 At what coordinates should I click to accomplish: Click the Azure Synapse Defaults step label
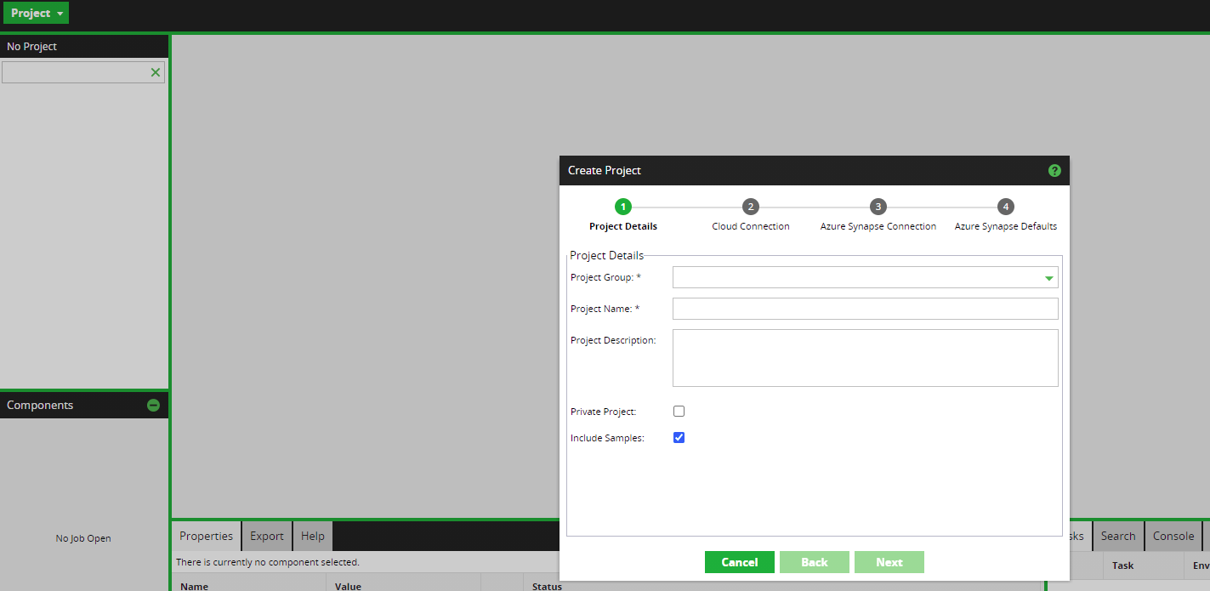1006,226
